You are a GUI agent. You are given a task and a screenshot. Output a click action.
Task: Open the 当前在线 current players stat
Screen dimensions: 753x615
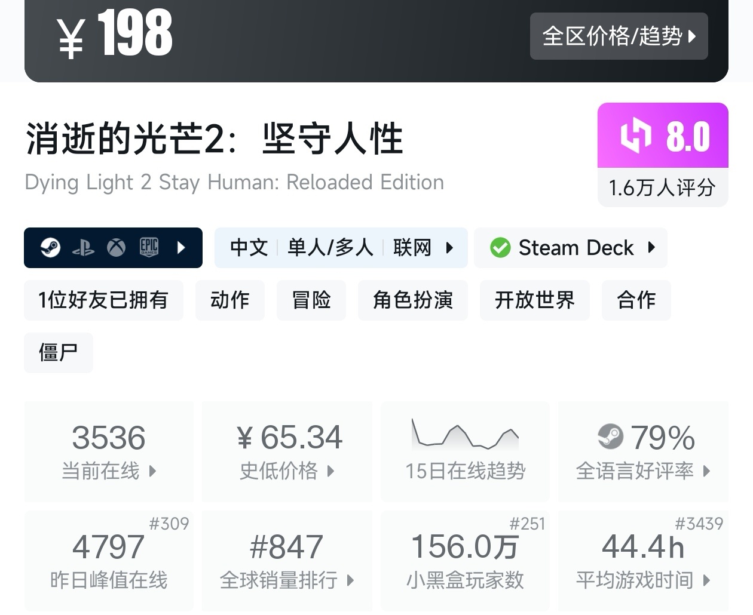click(109, 451)
